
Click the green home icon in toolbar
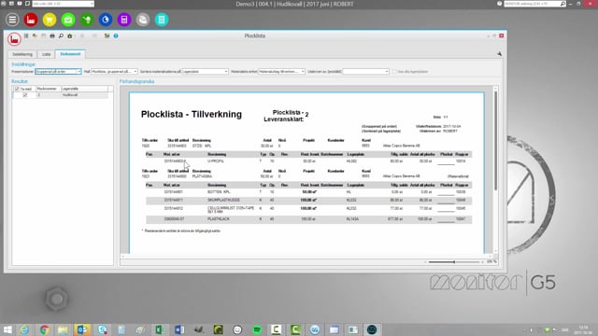70,35
